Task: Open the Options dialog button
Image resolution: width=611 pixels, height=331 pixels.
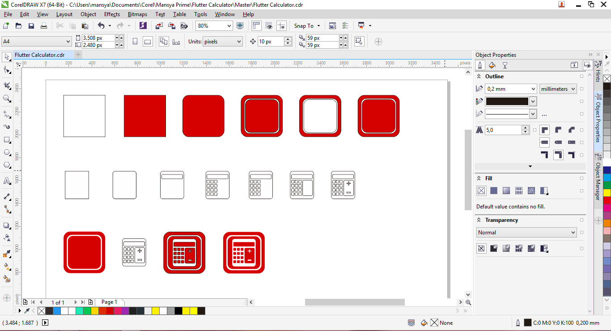Action: (344, 26)
